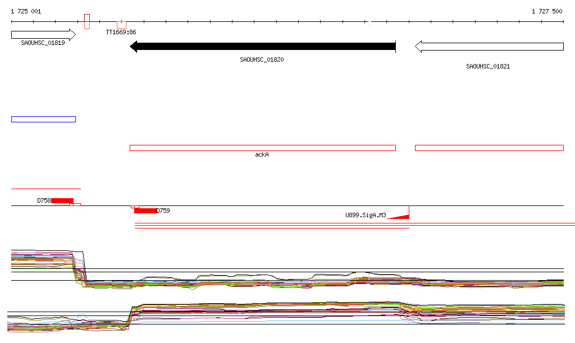
Task: Select the D759 red segment block
Action: tap(145, 211)
